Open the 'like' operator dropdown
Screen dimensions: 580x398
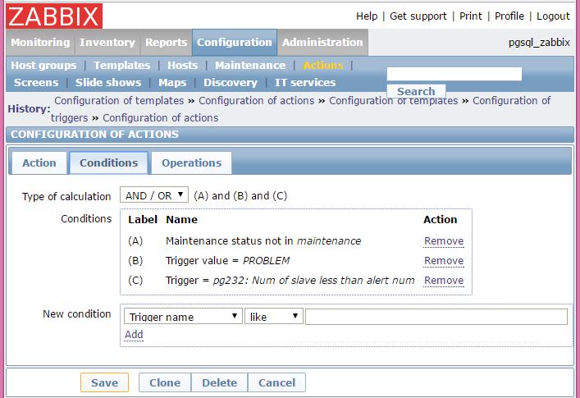pos(273,317)
